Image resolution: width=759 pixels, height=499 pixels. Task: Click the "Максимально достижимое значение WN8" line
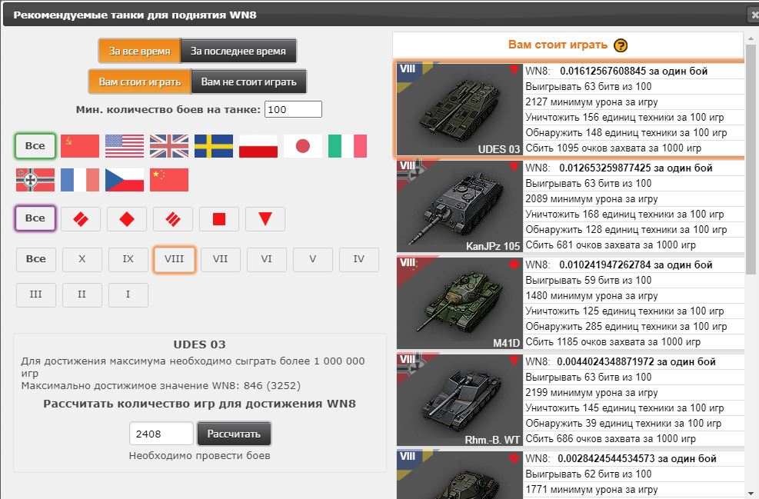click(x=161, y=386)
